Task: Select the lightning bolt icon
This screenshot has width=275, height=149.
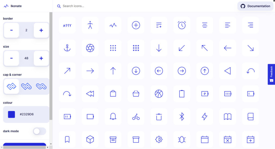Action: pos(204,117)
